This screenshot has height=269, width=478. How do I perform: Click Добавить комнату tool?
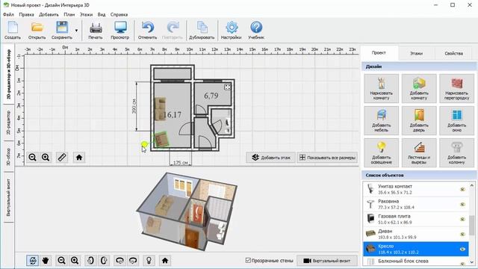pyautogui.click(x=419, y=88)
